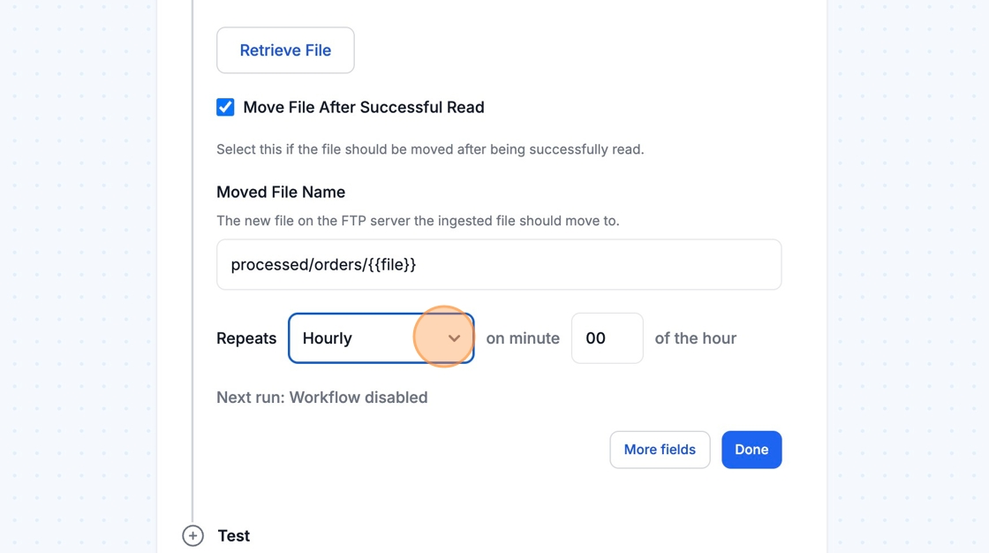Screen dimensions: 989x553
Task: Focus the minute field showing 00
Action: 607,338
